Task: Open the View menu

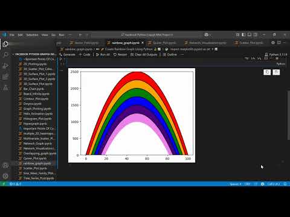Action: pyautogui.click(x=45, y=35)
